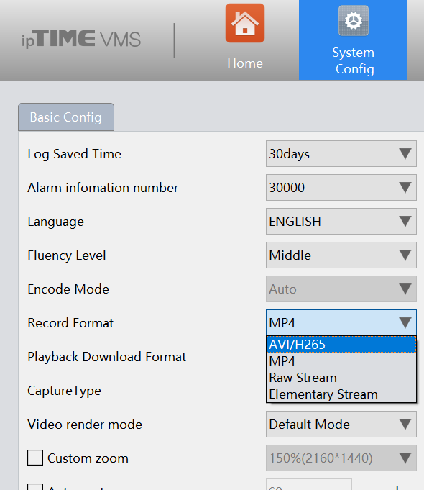Switch to the Basic Config tab
This screenshot has width=424, height=490.
[66, 117]
